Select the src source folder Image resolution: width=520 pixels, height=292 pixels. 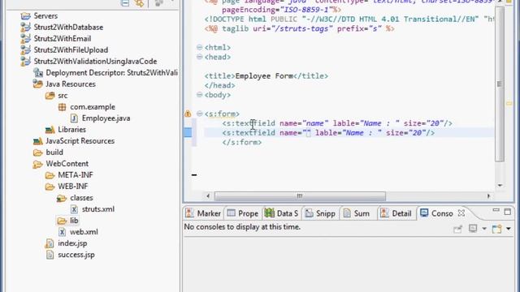[x=63, y=96]
